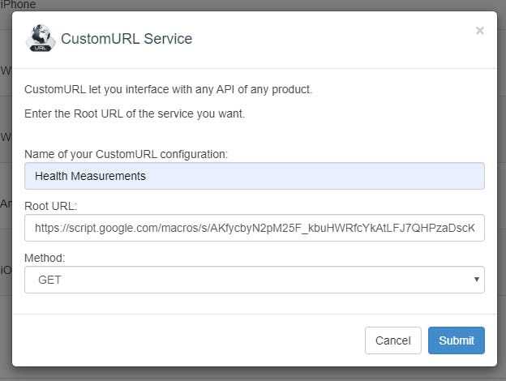
Task: Close the dialog with the × icon
Action: tap(479, 31)
